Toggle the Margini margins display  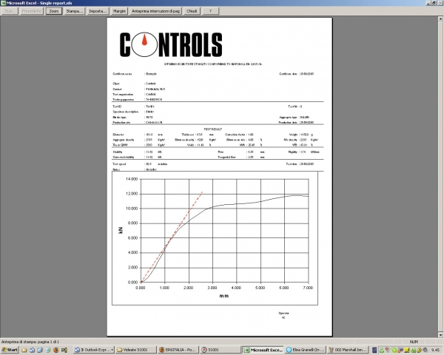pyautogui.click(x=119, y=11)
